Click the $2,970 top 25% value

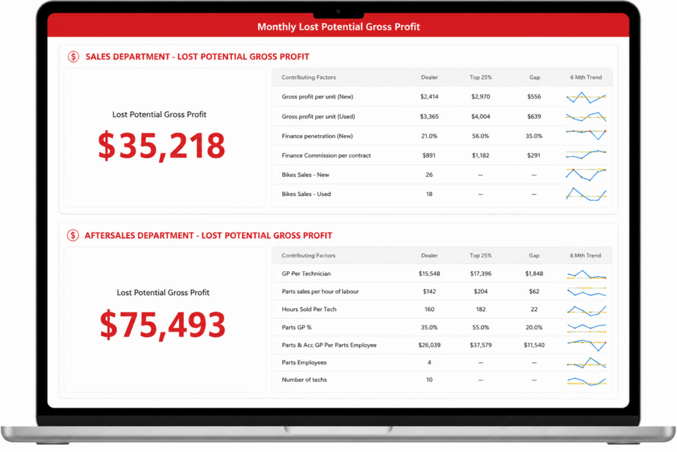coord(481,97)
